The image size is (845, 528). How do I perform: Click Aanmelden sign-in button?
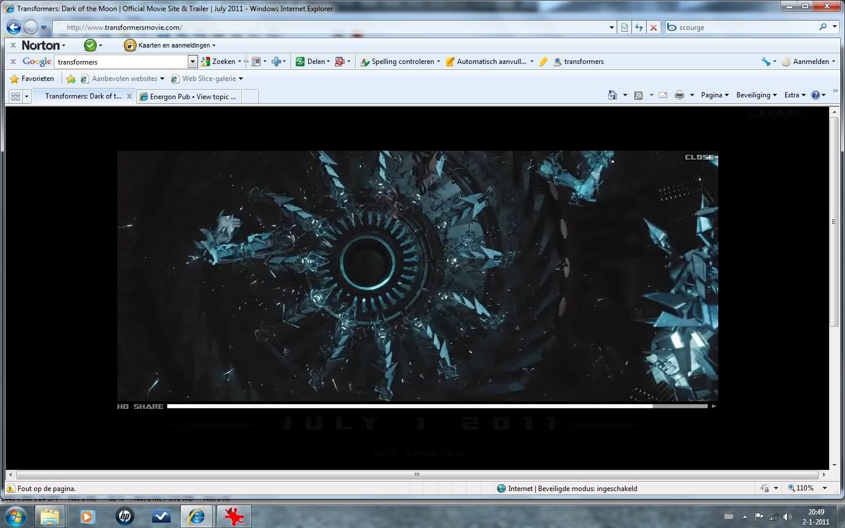(x=808, y=62)
